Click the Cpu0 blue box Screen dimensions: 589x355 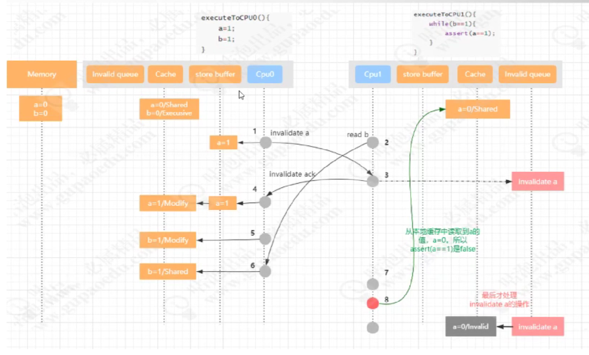[x=265, y=74]
